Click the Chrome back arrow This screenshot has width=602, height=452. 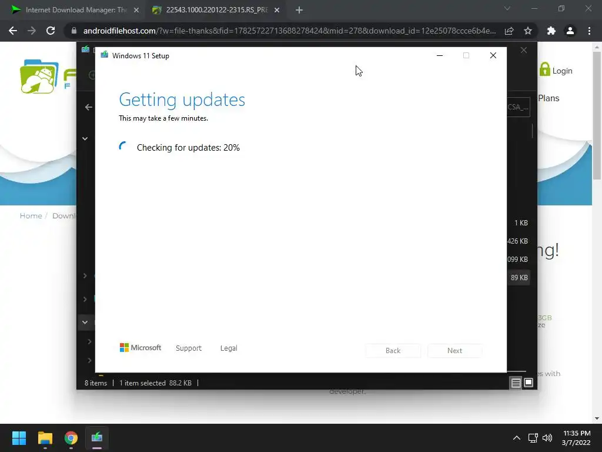[x=13, y=31]
